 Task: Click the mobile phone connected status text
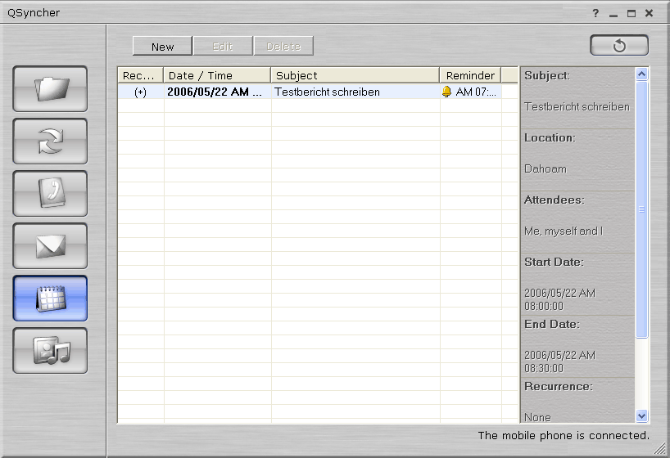(564, 435)
